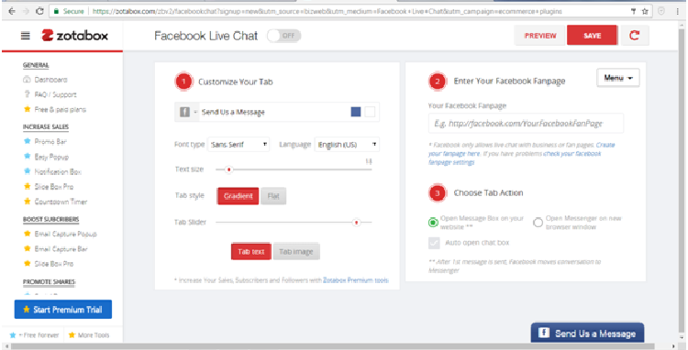Click the Zotabox logo
Screen dimensions: 688x350
(74, 36)
